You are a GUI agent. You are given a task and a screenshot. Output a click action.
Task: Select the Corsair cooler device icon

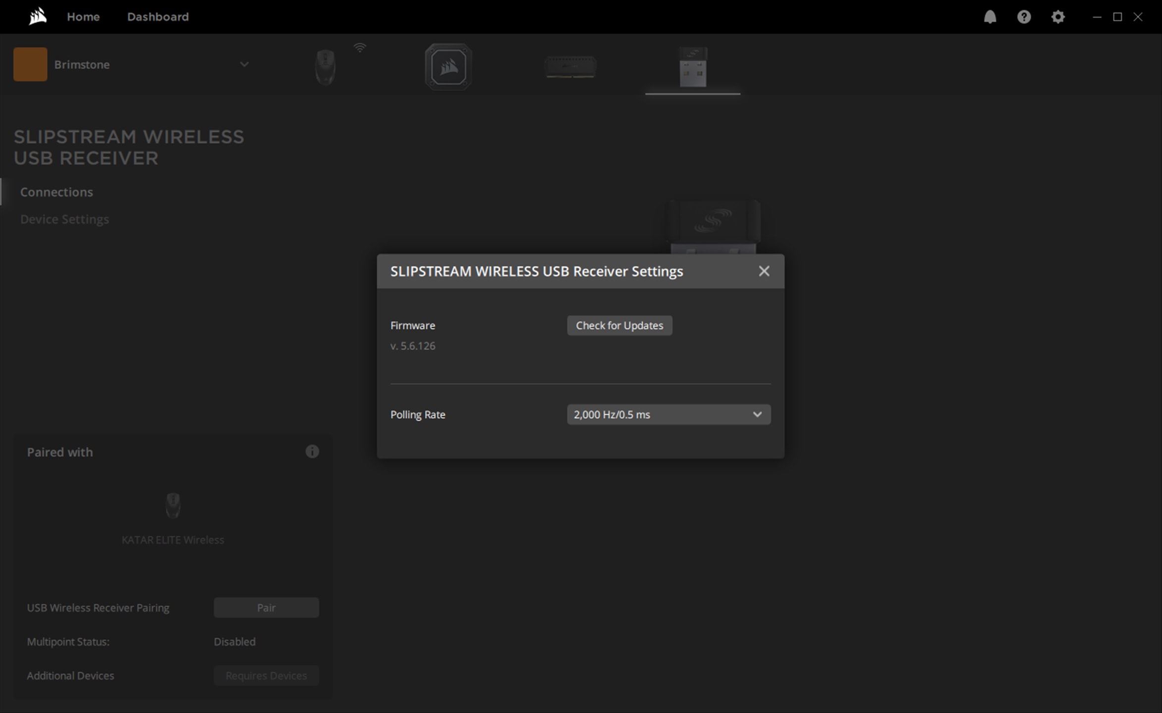click(x=448, y=67)
